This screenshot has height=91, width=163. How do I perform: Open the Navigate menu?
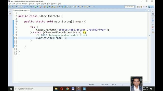click(x=32, y=4)
